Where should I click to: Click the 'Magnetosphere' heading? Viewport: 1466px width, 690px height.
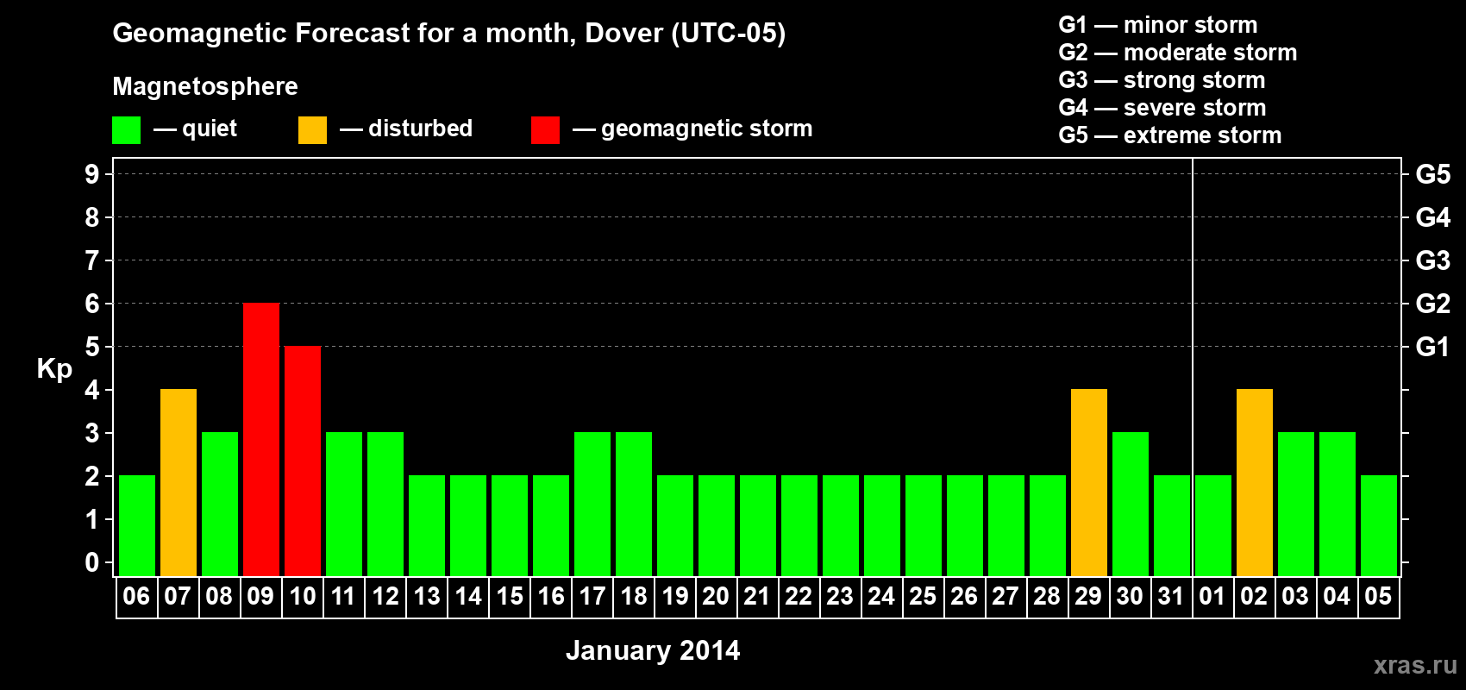[205, 86]
